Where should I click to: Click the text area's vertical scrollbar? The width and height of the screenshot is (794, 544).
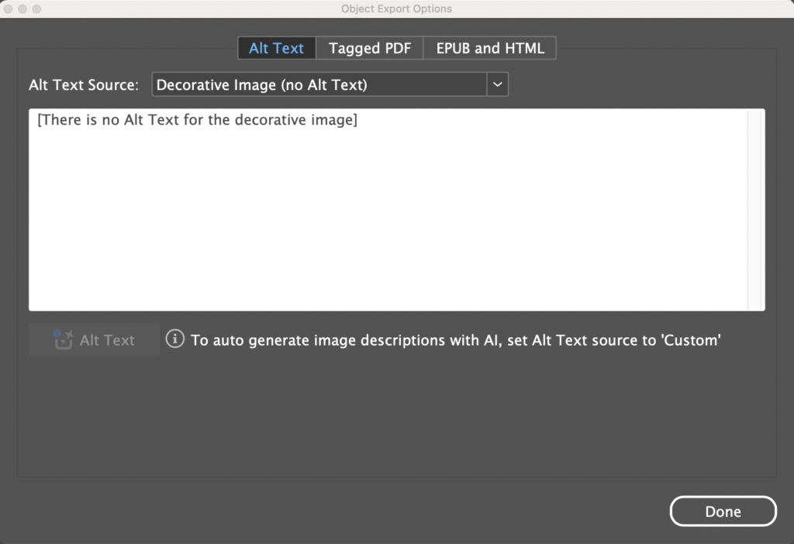(x=755, y=209)
